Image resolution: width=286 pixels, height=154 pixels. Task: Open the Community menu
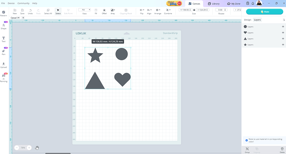[x=23, y=3]
